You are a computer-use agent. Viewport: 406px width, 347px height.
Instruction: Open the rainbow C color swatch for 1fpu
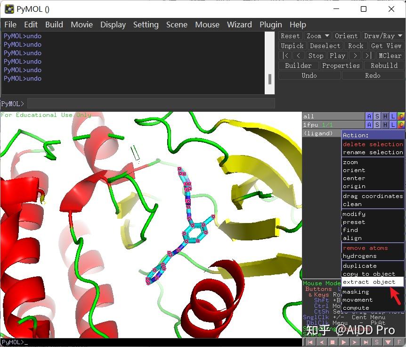click(x=401, y=125)
